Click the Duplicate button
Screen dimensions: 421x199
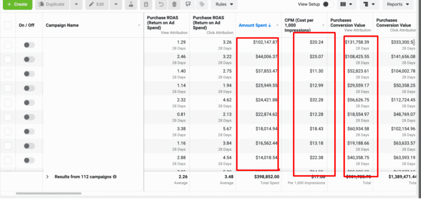click(52, 5)
